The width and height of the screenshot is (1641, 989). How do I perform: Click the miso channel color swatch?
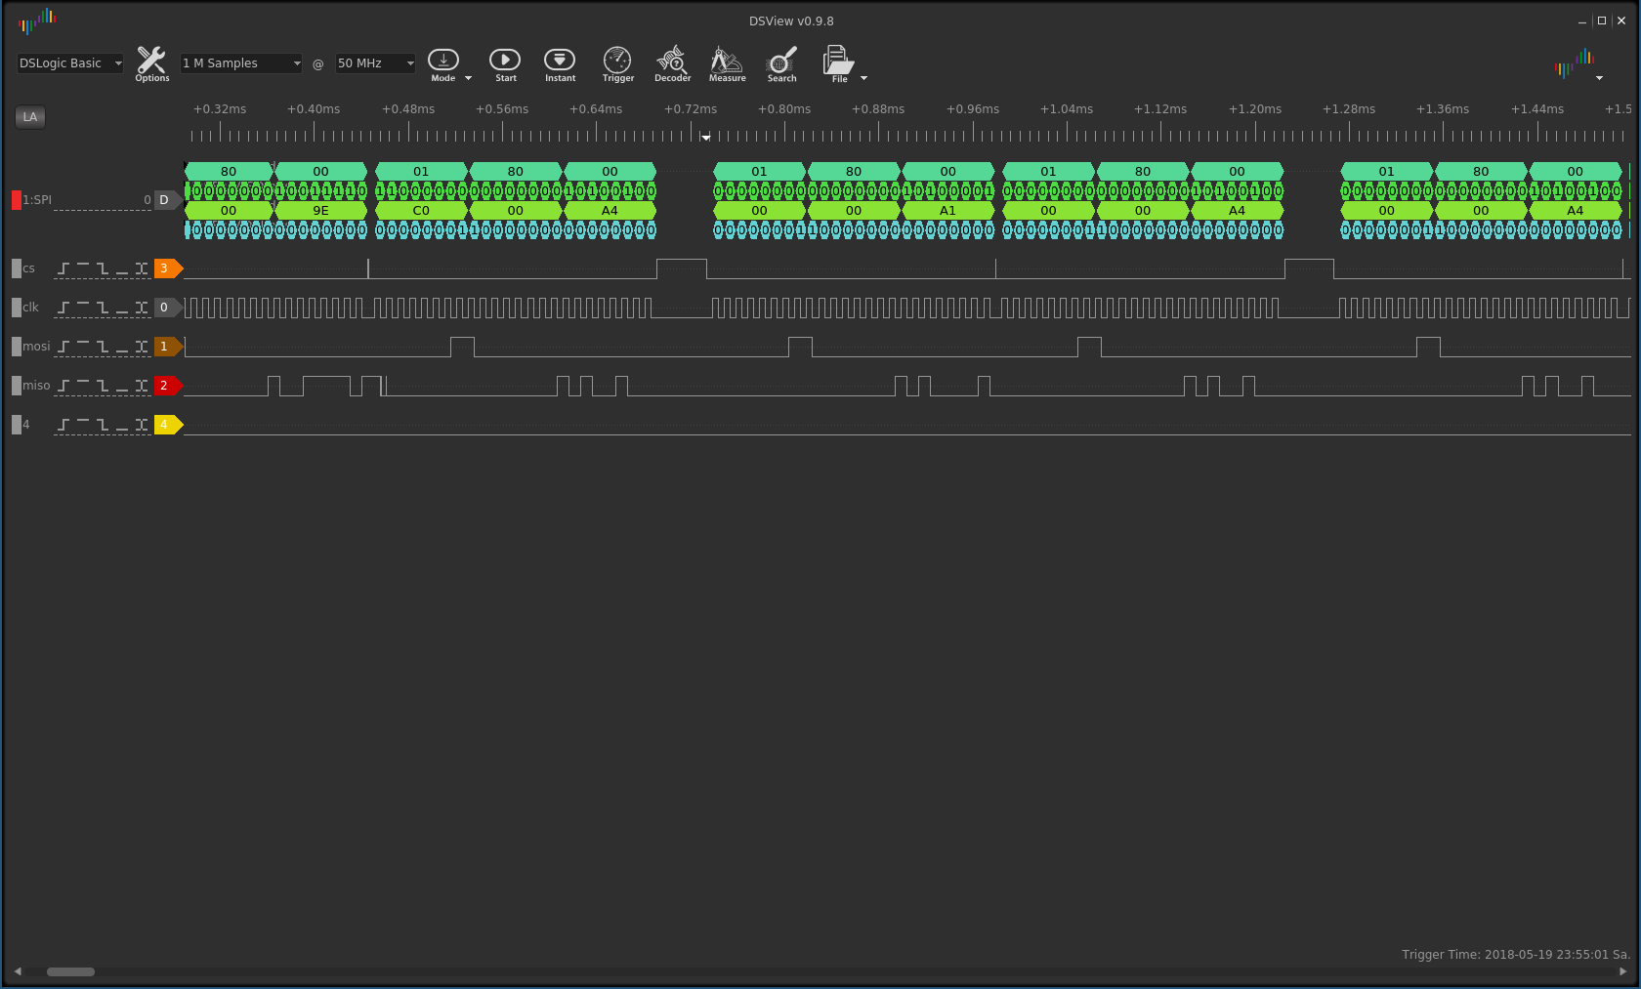tap(16, 386)
